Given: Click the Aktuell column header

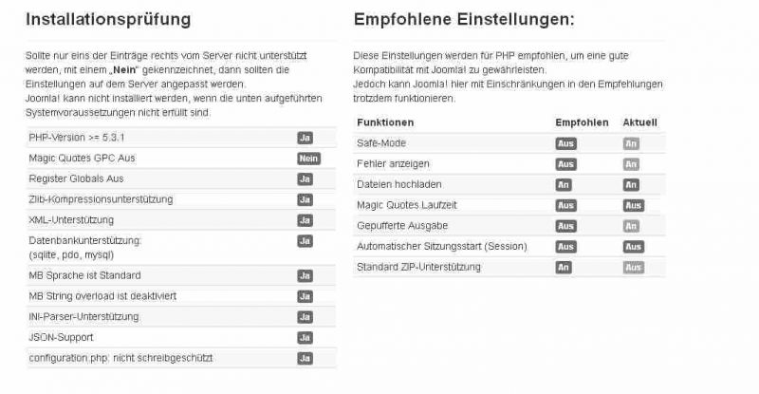Looking at the screenshot, I should [639, 122].
